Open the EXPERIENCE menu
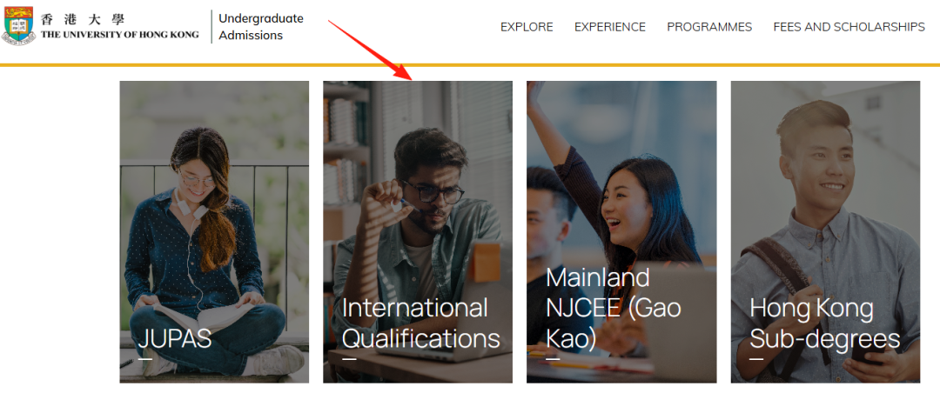The width and height of the screenshot is (940, 393). [609, 27]
